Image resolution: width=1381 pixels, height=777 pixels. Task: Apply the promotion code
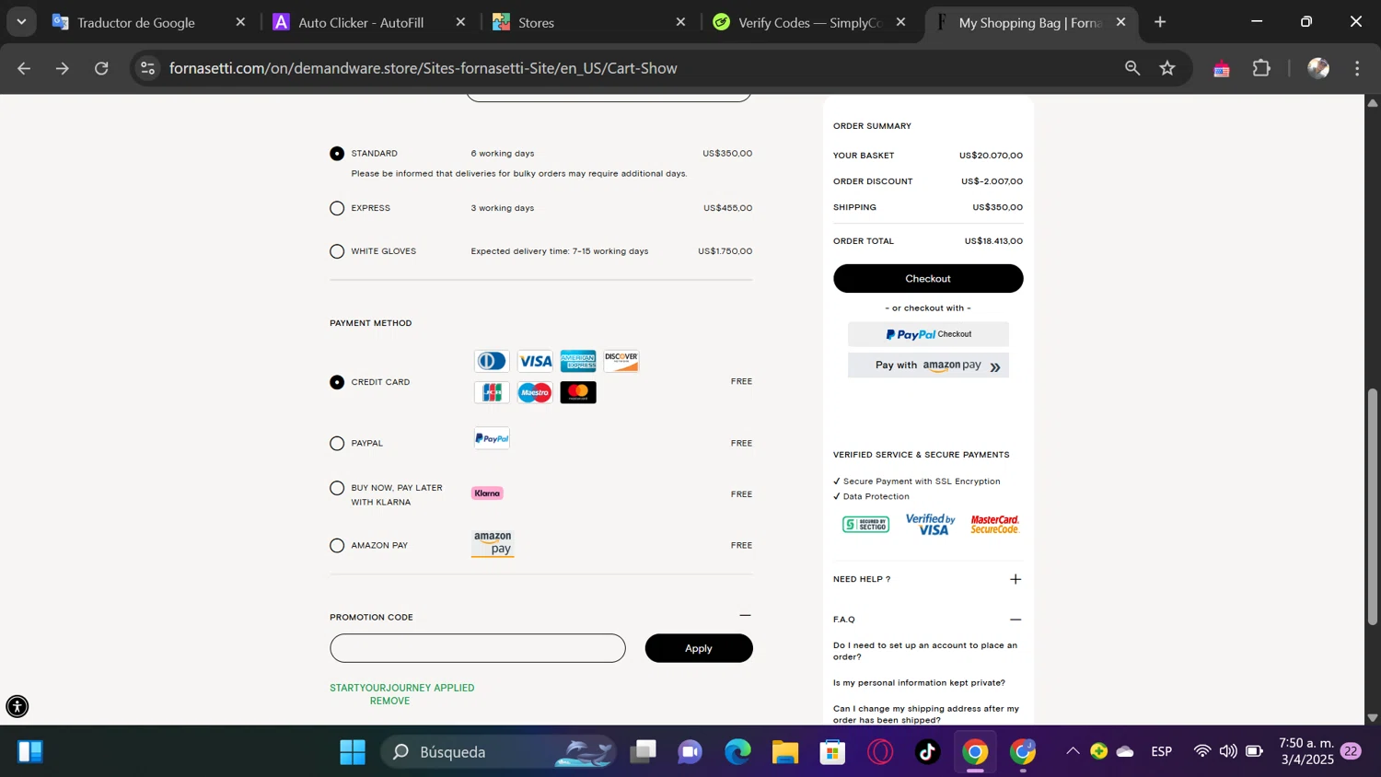pos(699,648)
